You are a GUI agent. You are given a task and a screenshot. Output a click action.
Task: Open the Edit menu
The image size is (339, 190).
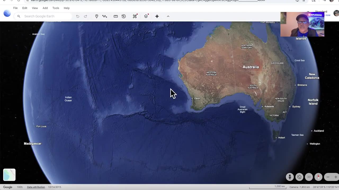point(25,8)
